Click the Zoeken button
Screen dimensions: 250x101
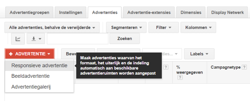[x=124, y=39]
